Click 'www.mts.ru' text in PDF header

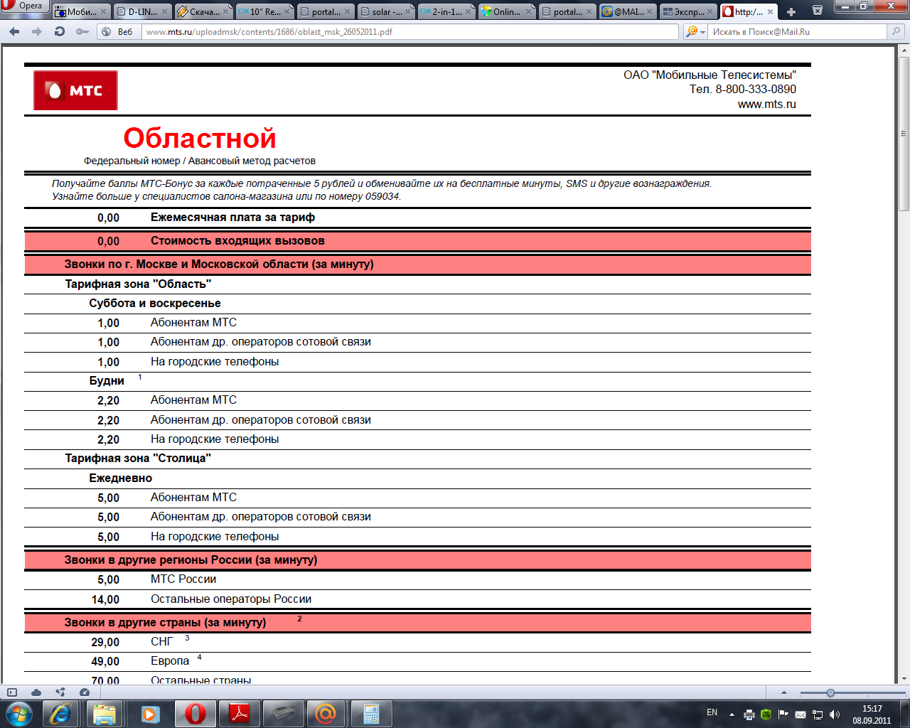766,105
